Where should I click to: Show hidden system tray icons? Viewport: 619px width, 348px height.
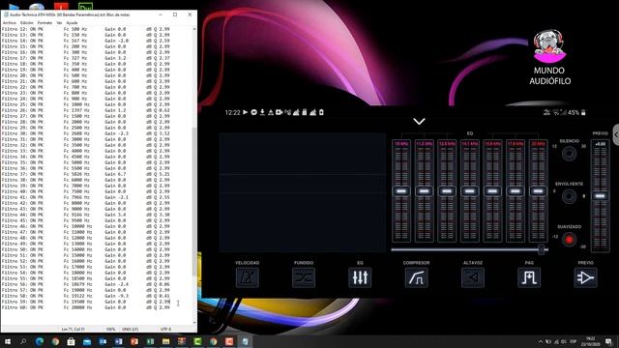[x=540, y=341]
